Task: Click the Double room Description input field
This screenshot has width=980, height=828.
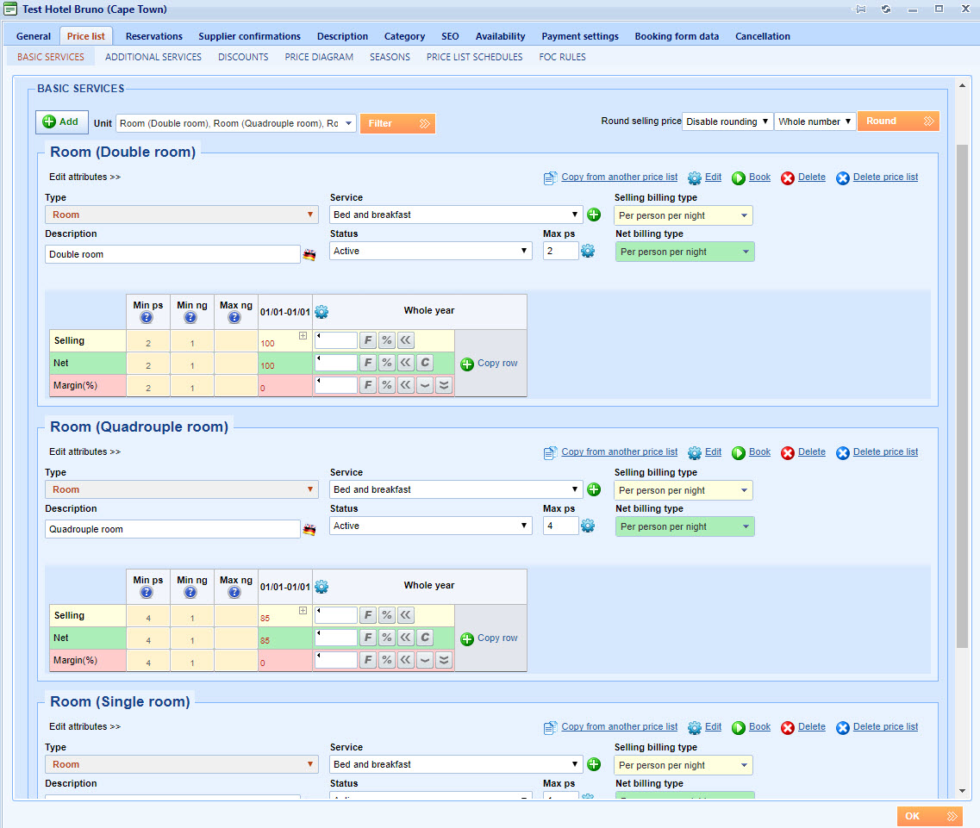Action: click(x=172, y=254)
